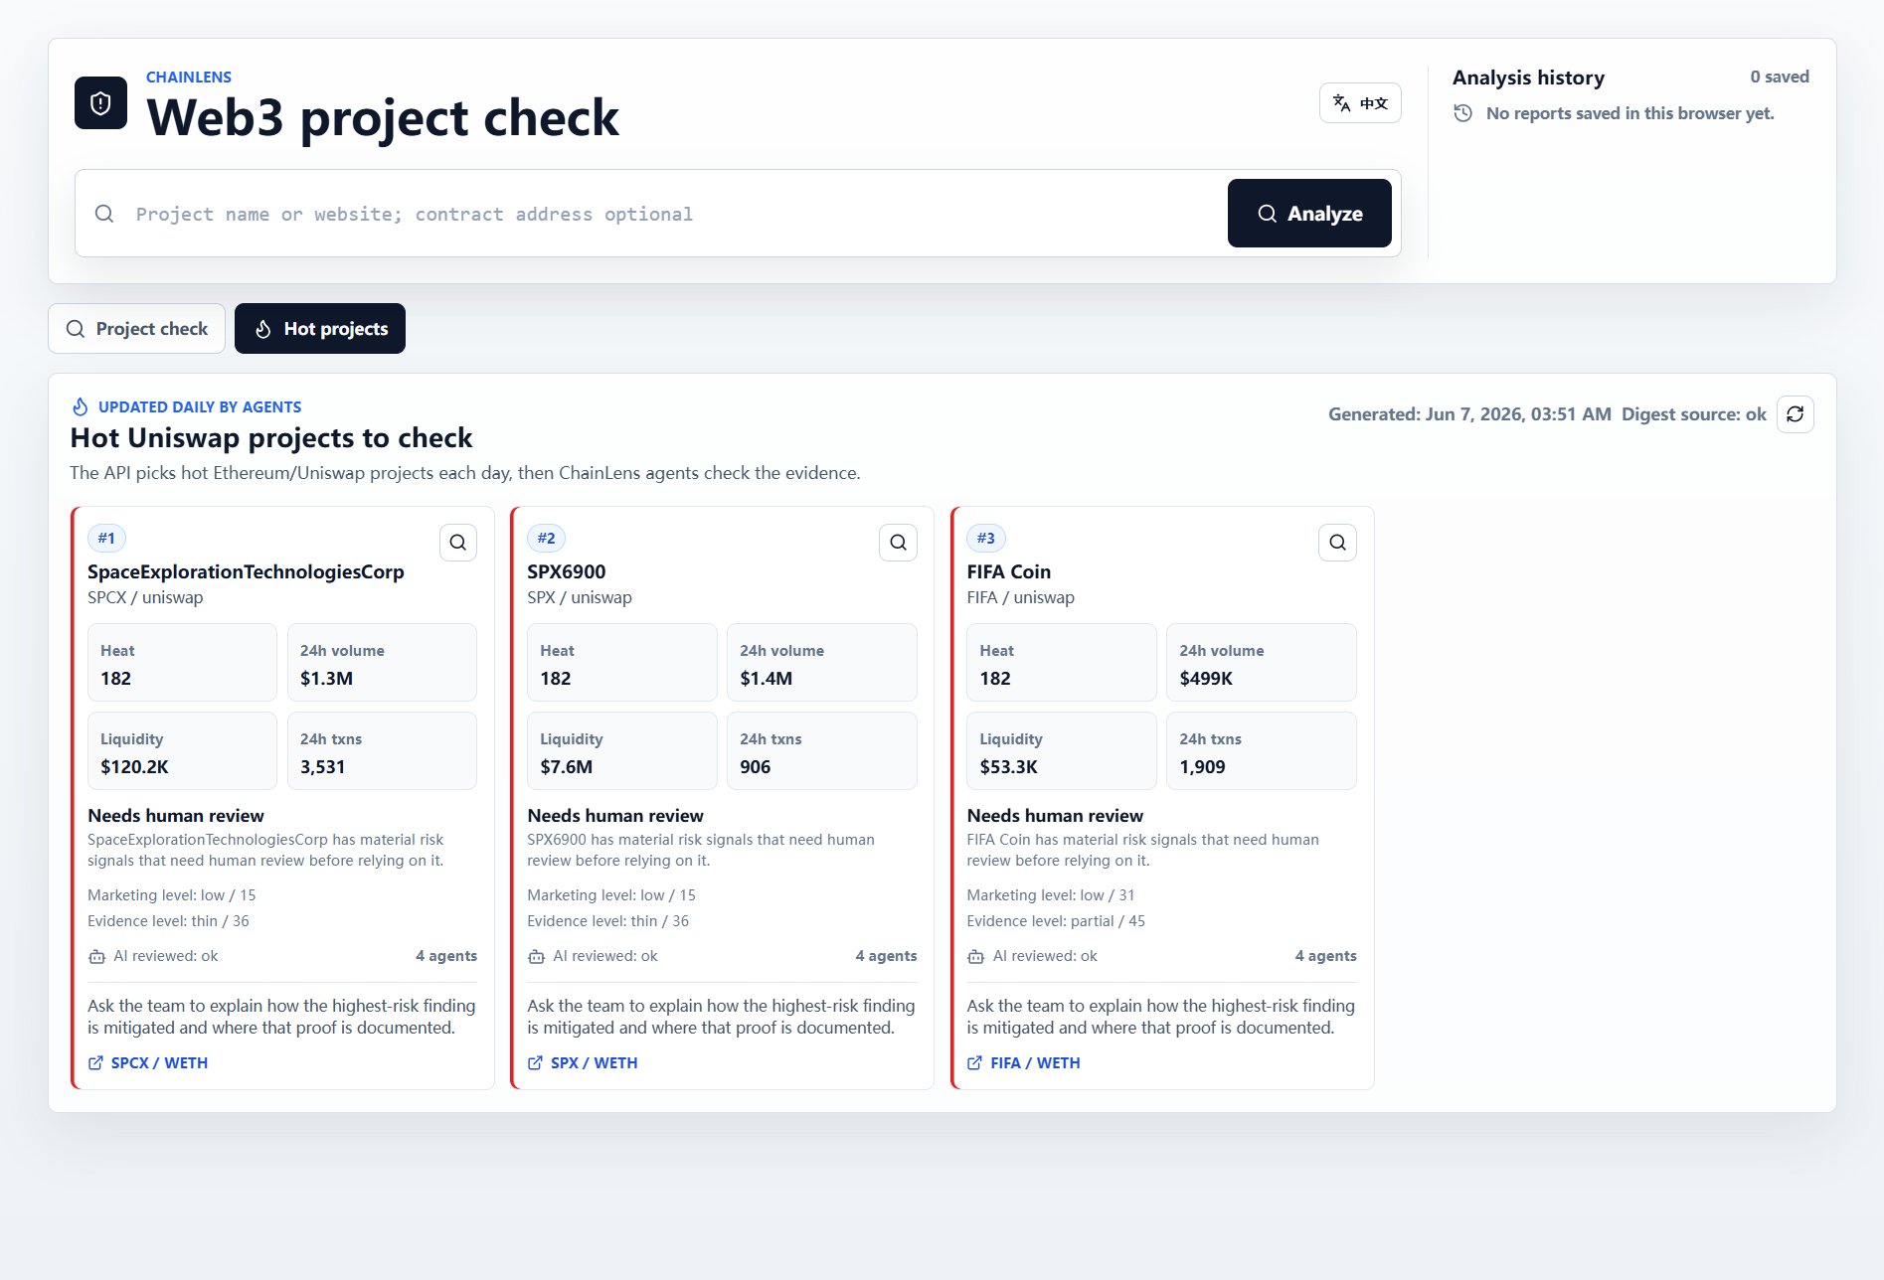Click the $1.3M 24h volume value
The image size is (1884, 1280).
tap(326, 679)
